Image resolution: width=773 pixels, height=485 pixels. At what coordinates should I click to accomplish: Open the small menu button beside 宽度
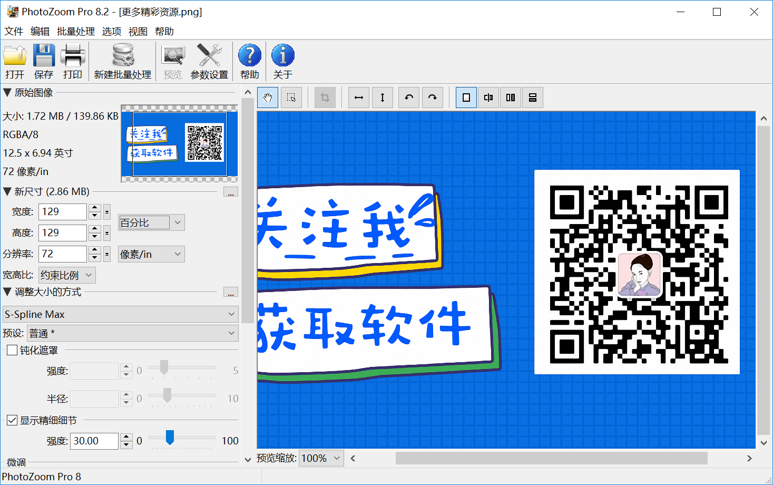[107, 212]
